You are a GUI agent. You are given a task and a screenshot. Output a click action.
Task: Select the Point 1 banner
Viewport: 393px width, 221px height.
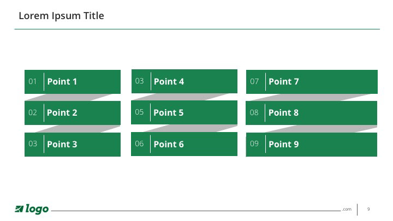point(73,82)
